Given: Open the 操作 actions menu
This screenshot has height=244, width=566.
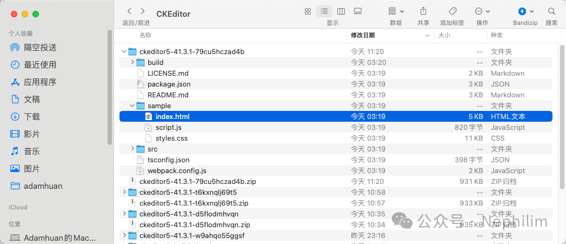Looking at the screenshot, I should point(483,11).
